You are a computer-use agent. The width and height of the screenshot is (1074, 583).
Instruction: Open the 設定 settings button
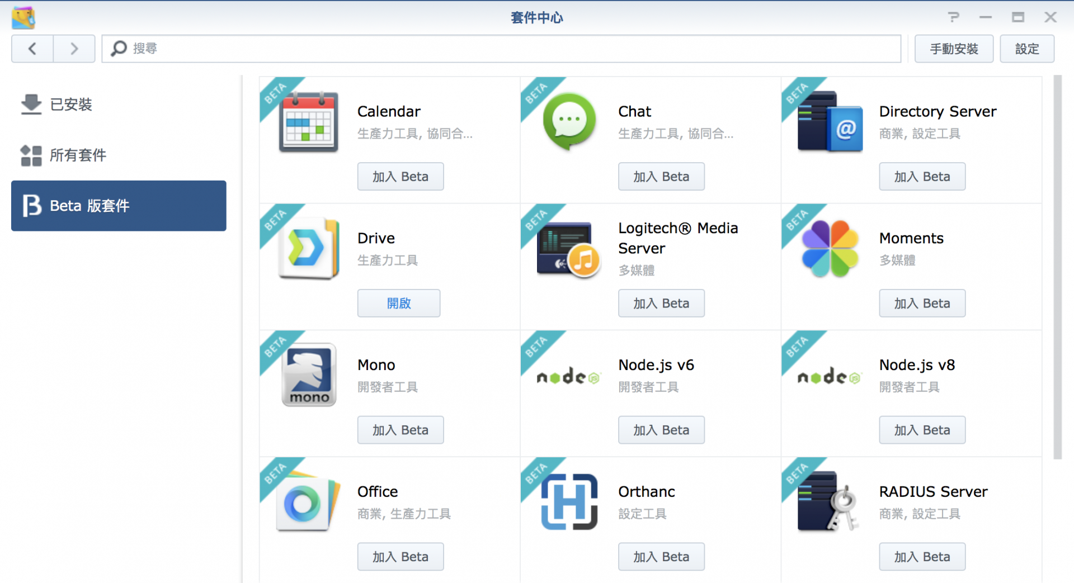pyautogui.click(x=1026, y=49)
